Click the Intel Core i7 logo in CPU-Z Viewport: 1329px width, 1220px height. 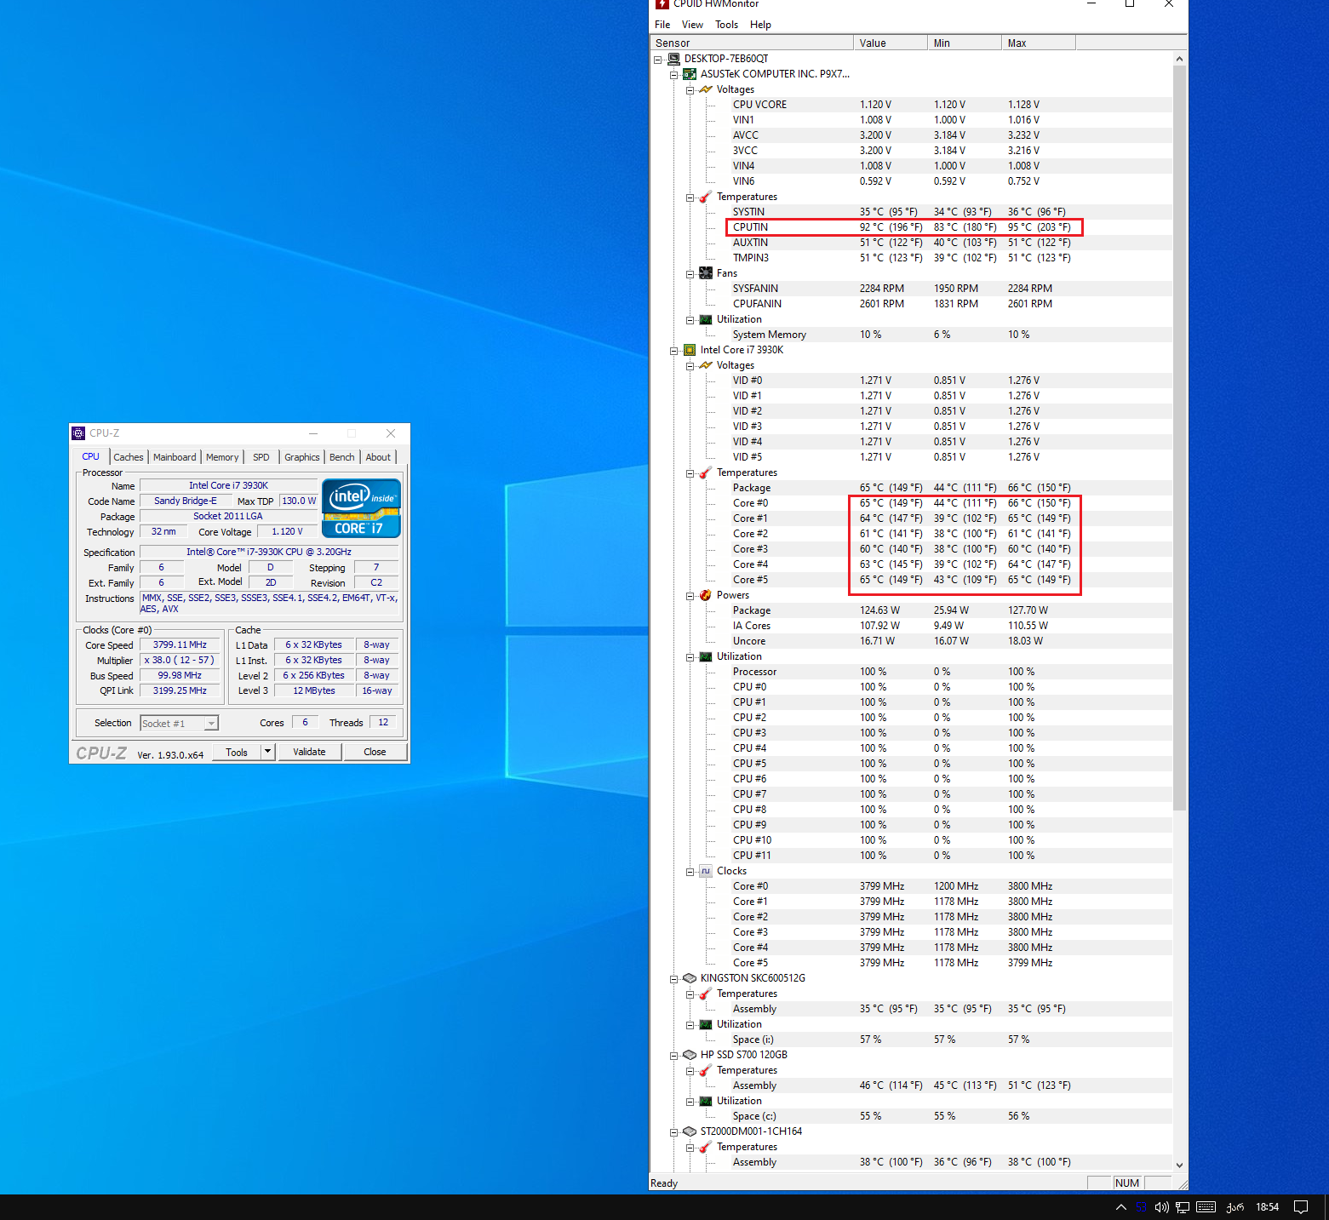tap(361, 508)
